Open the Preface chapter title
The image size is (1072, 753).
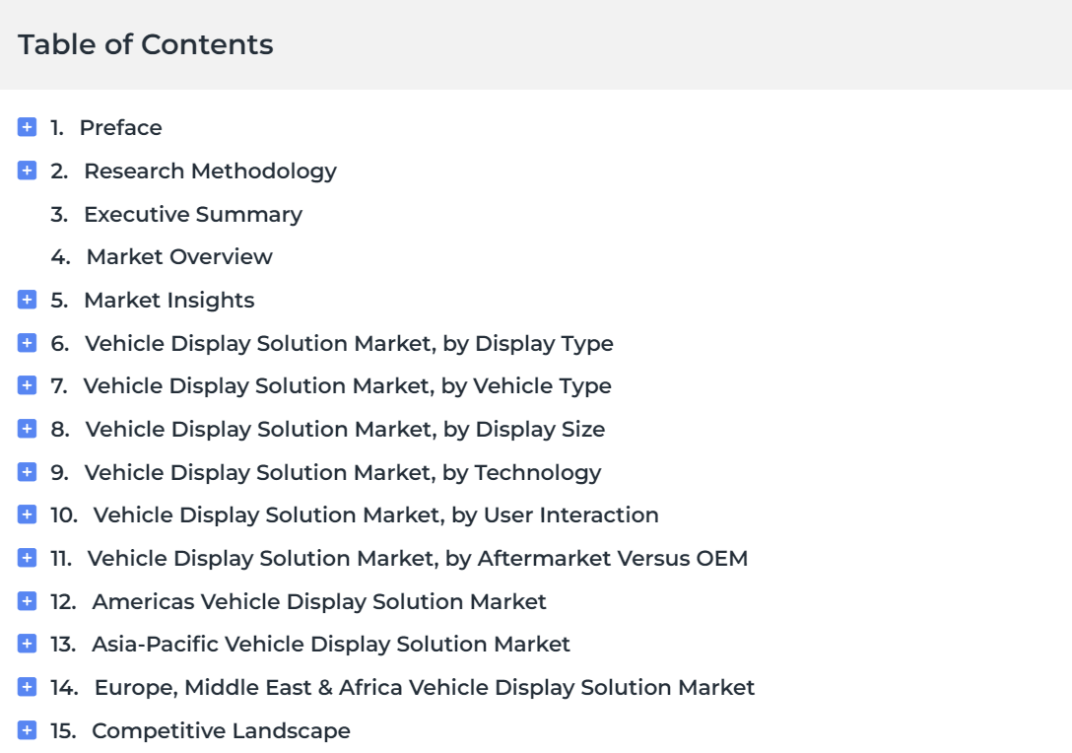pyautogui.click(x=121, y=128)
